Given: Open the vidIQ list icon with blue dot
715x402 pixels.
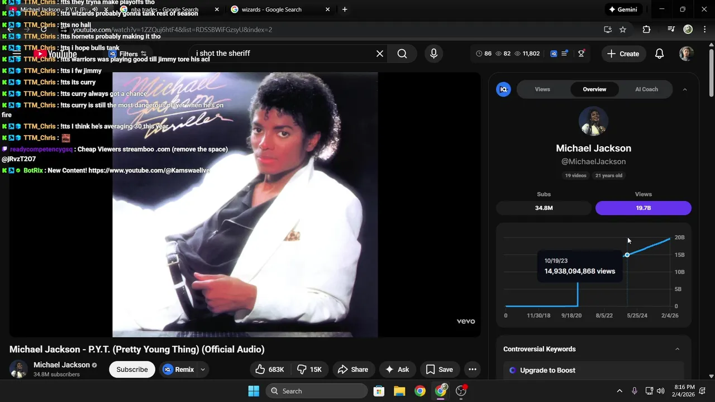Looking at the screenshot, I should [x=565, y=54].
